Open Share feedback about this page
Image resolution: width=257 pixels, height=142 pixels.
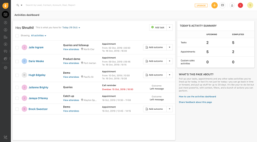[x=195, y=102]
